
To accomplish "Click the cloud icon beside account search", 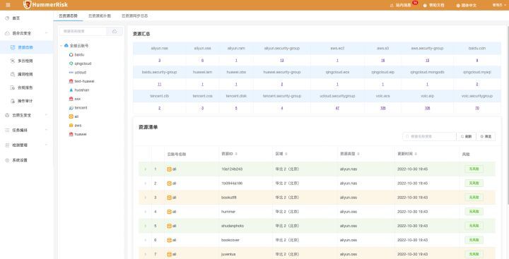I will [115, 31].
